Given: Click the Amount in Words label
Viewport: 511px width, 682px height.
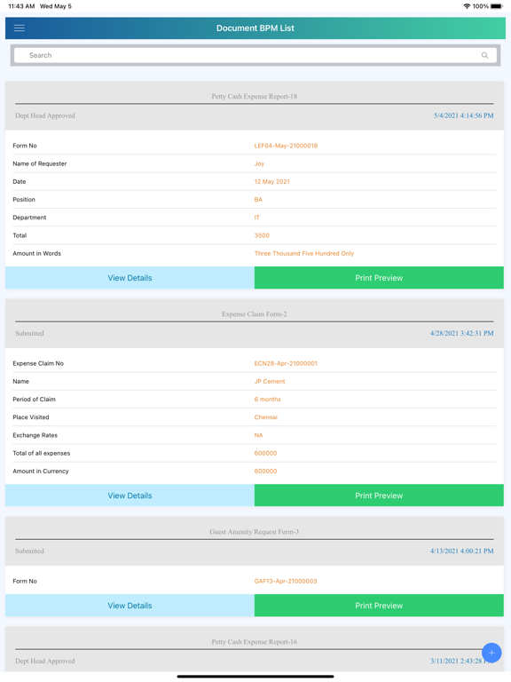Looking at the screenshot, I should click(x=37, y=253).
